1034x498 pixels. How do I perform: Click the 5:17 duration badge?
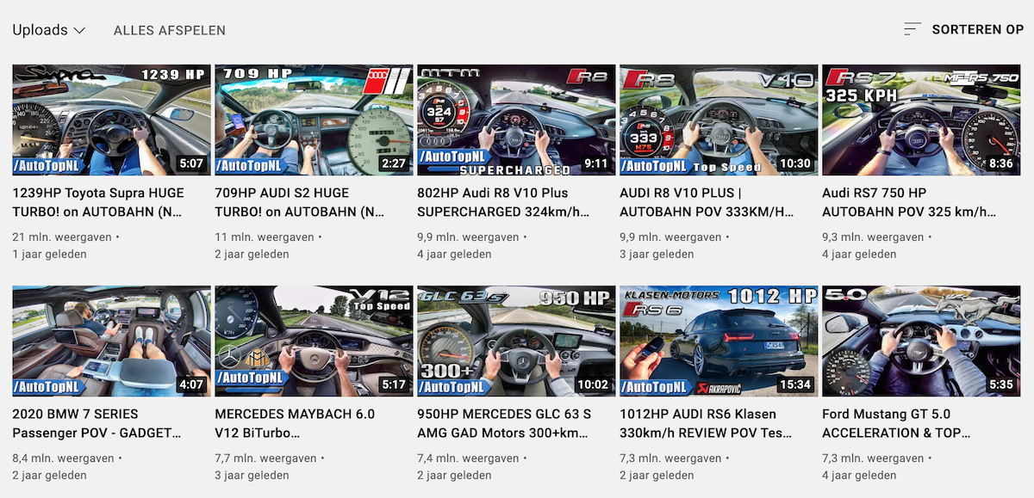[x=394, y=384]
